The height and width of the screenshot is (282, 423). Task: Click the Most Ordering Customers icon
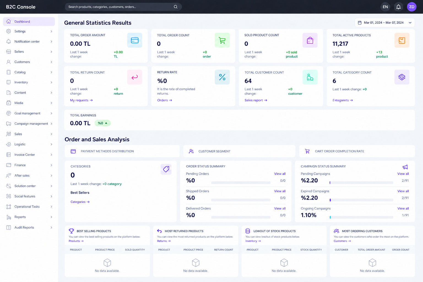coord(336,231)
